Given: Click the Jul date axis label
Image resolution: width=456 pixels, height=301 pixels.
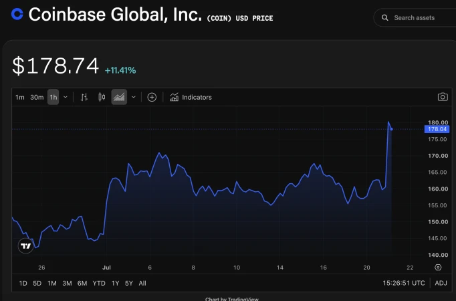Looking at the screenshot, I should point(106,268).
